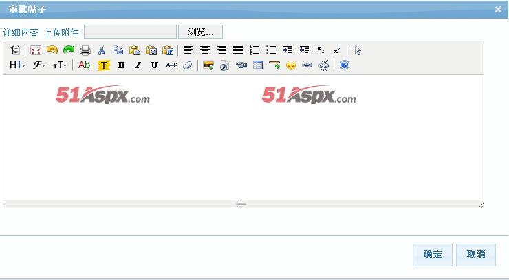Apply superscript formatting
Screen dimensions: 509x280
point(337,50)
